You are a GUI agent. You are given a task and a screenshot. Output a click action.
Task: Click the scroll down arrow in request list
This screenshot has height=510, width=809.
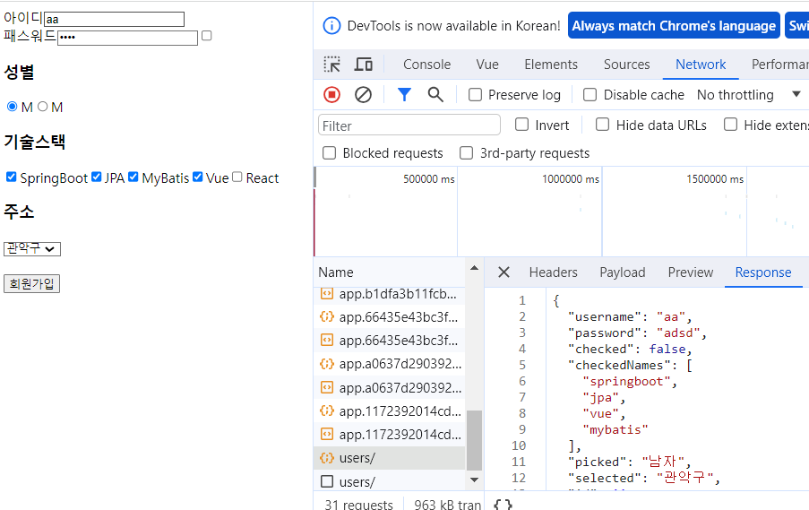474,480
